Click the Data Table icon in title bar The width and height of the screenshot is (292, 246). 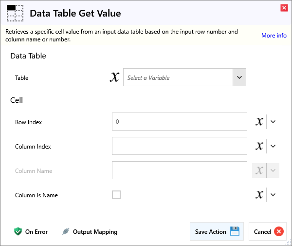(15, 13)
